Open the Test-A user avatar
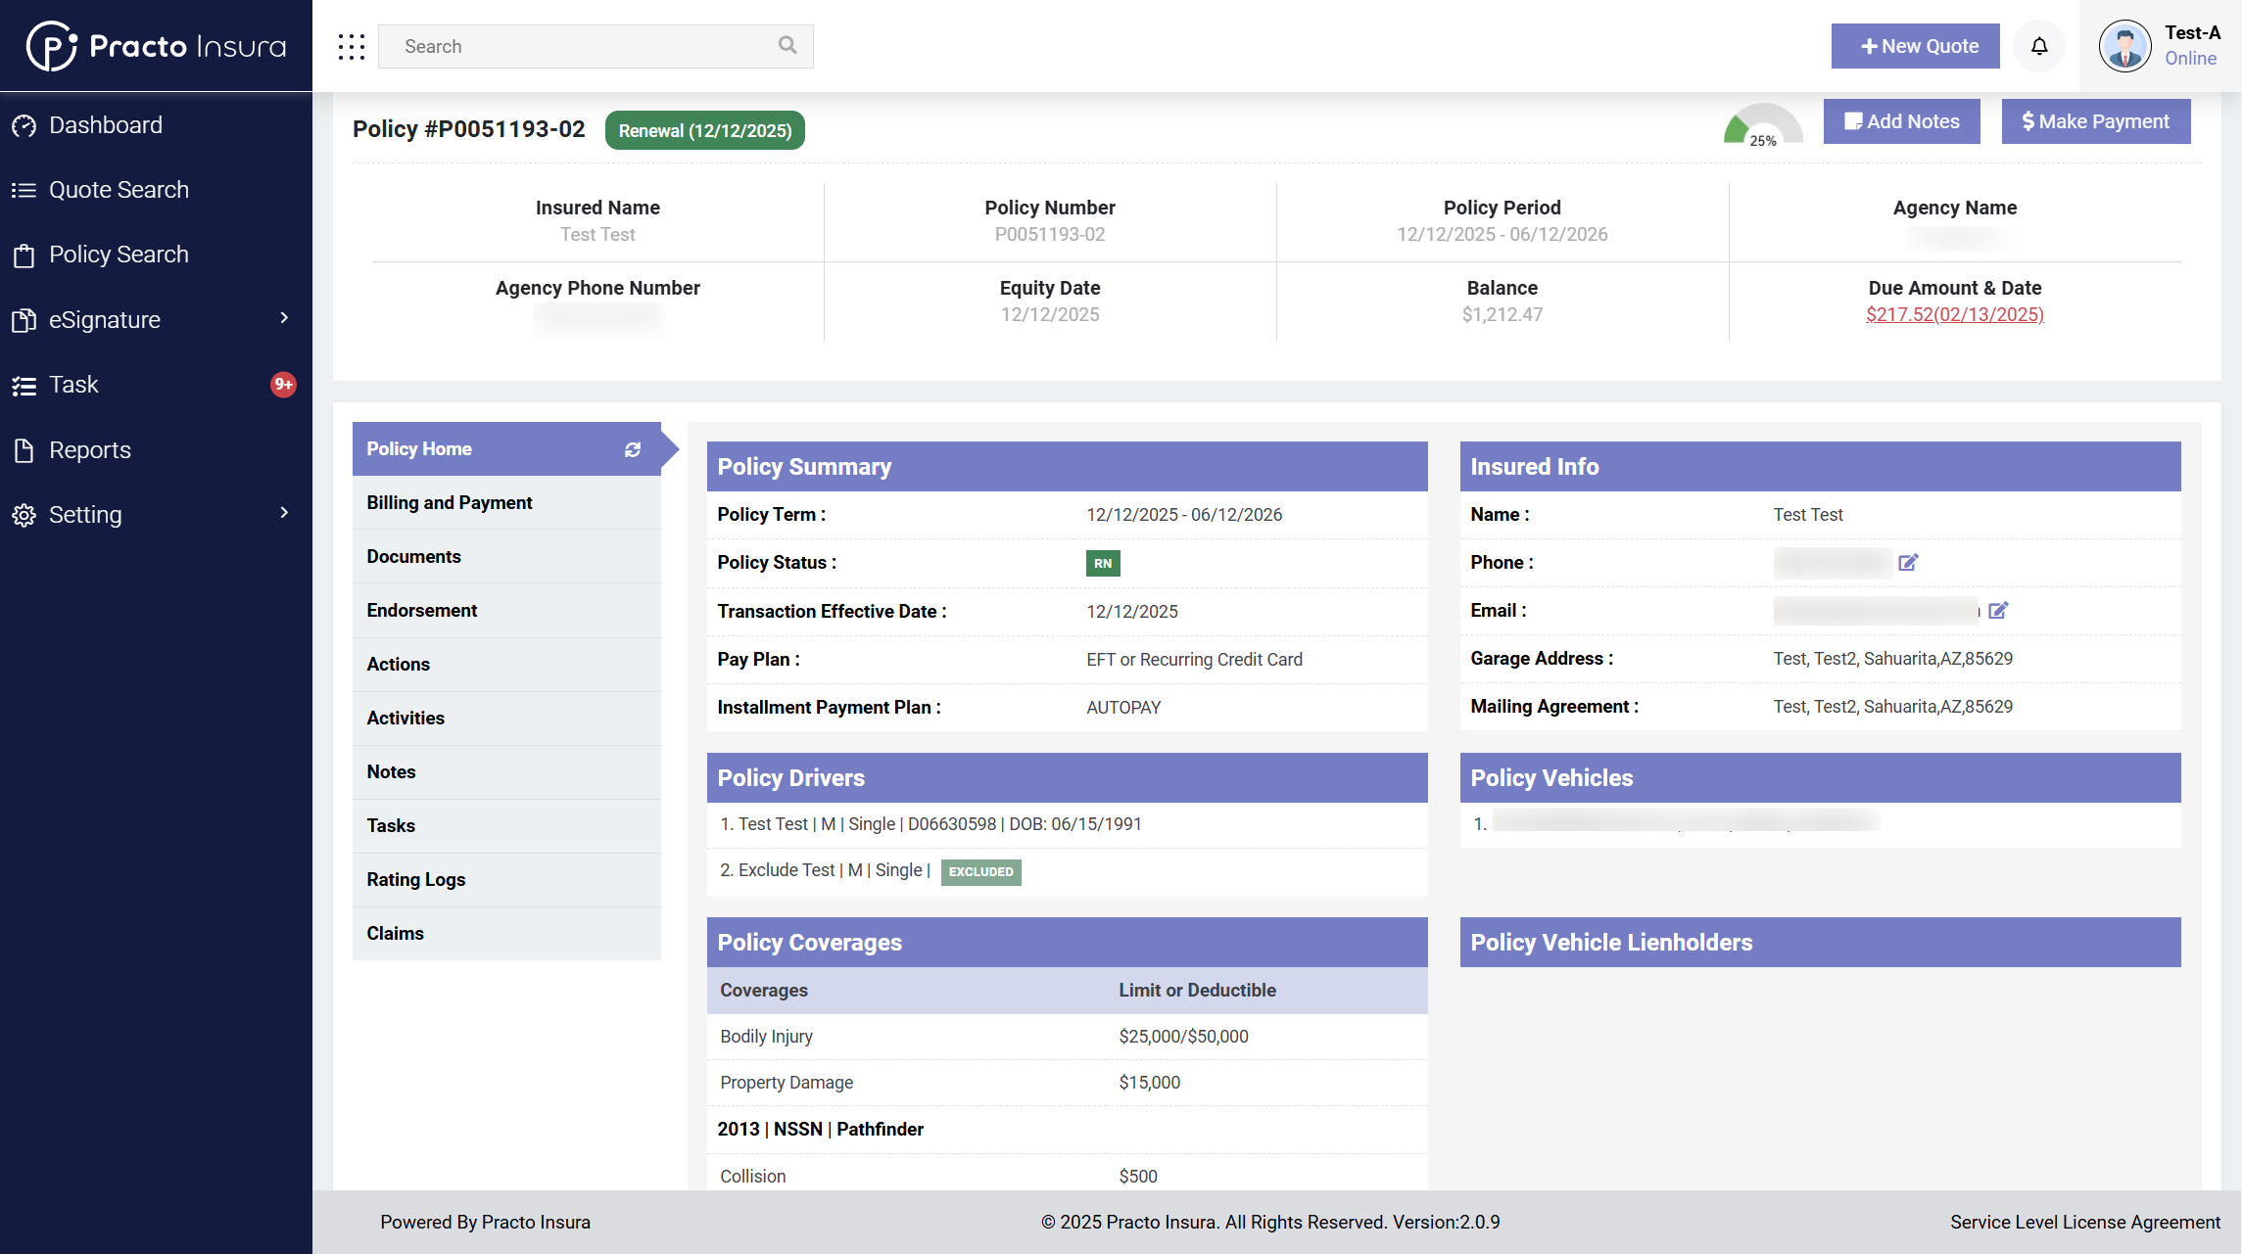This screenshot has width=2242, height=1254. (x=2124, y=46)
